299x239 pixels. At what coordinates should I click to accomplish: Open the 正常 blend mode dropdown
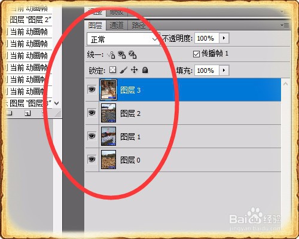123,39
